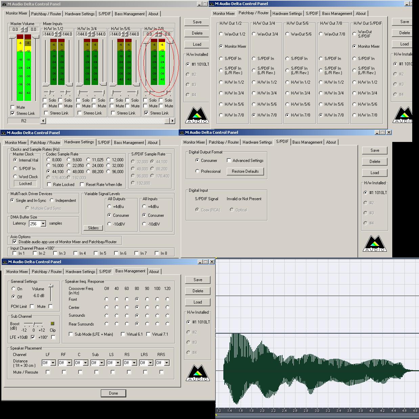Screen dimensions: 419x419
Task: Open LS distance dropdown
Action: coord(118,363)
